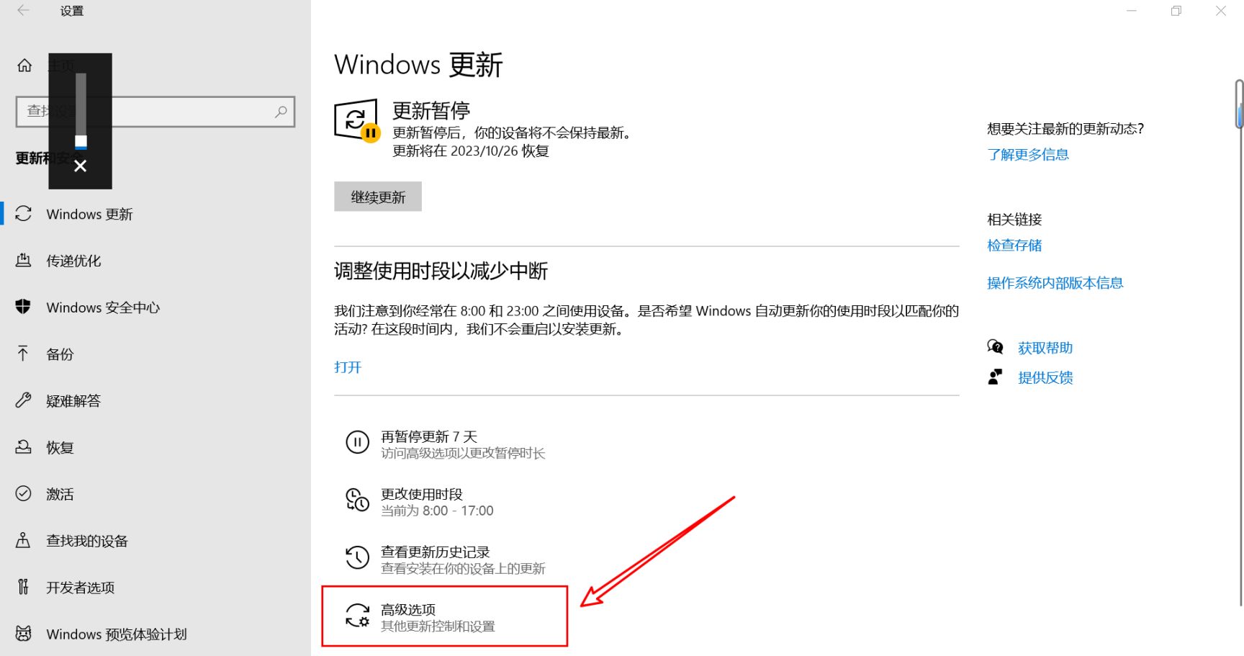
Task: Click the 传递优化 sidebar icon
Action: (x=23, y=260)
